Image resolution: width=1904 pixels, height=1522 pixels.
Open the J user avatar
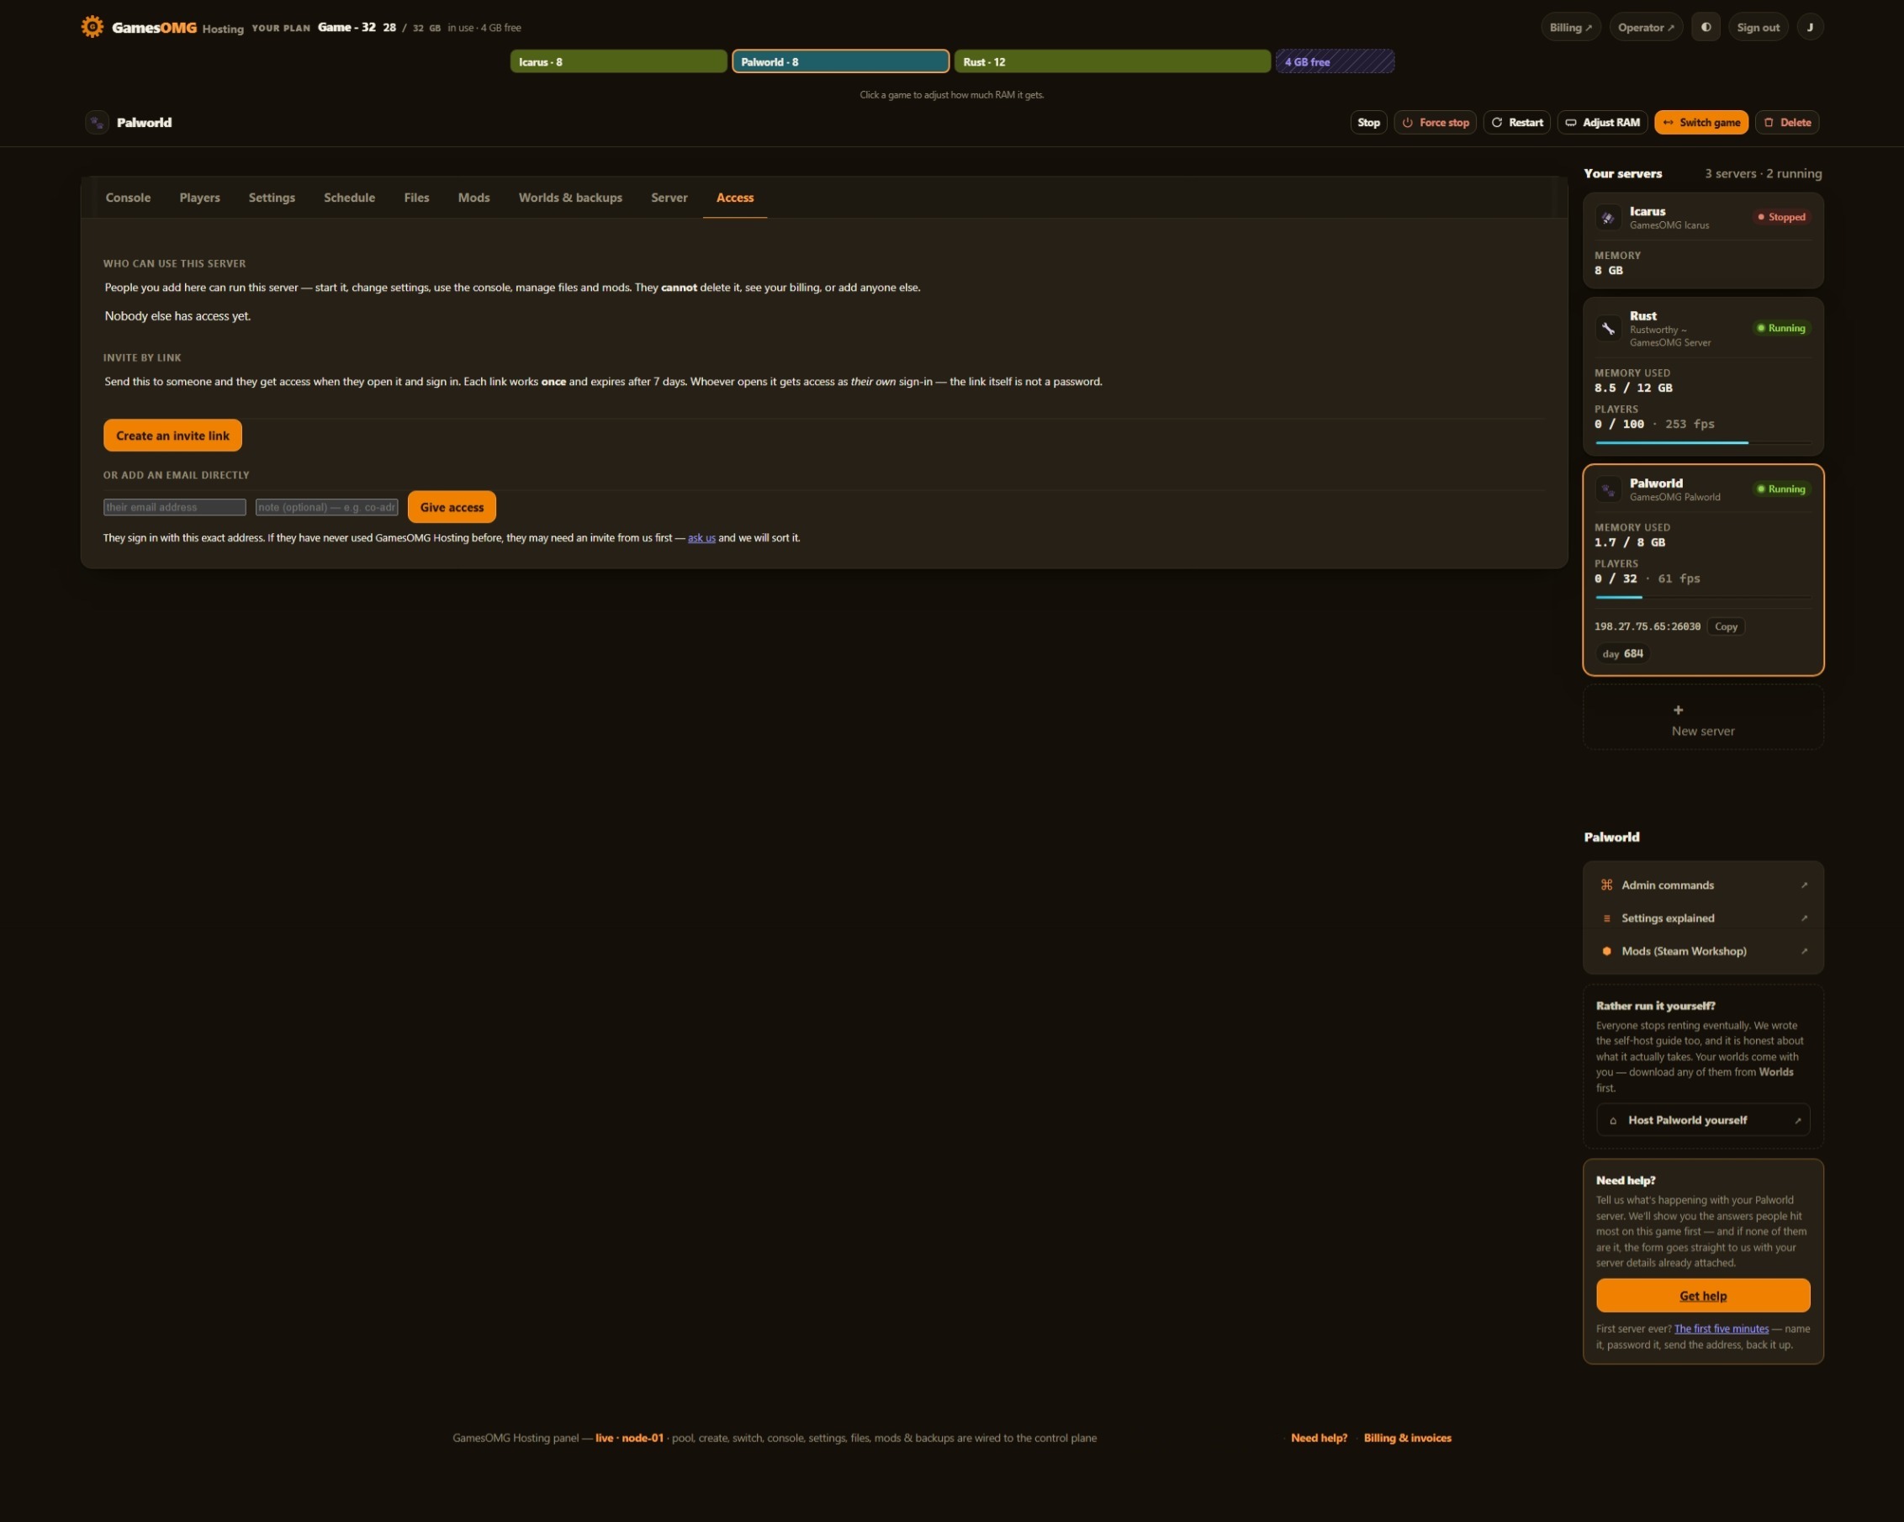tap(1810, 28)
